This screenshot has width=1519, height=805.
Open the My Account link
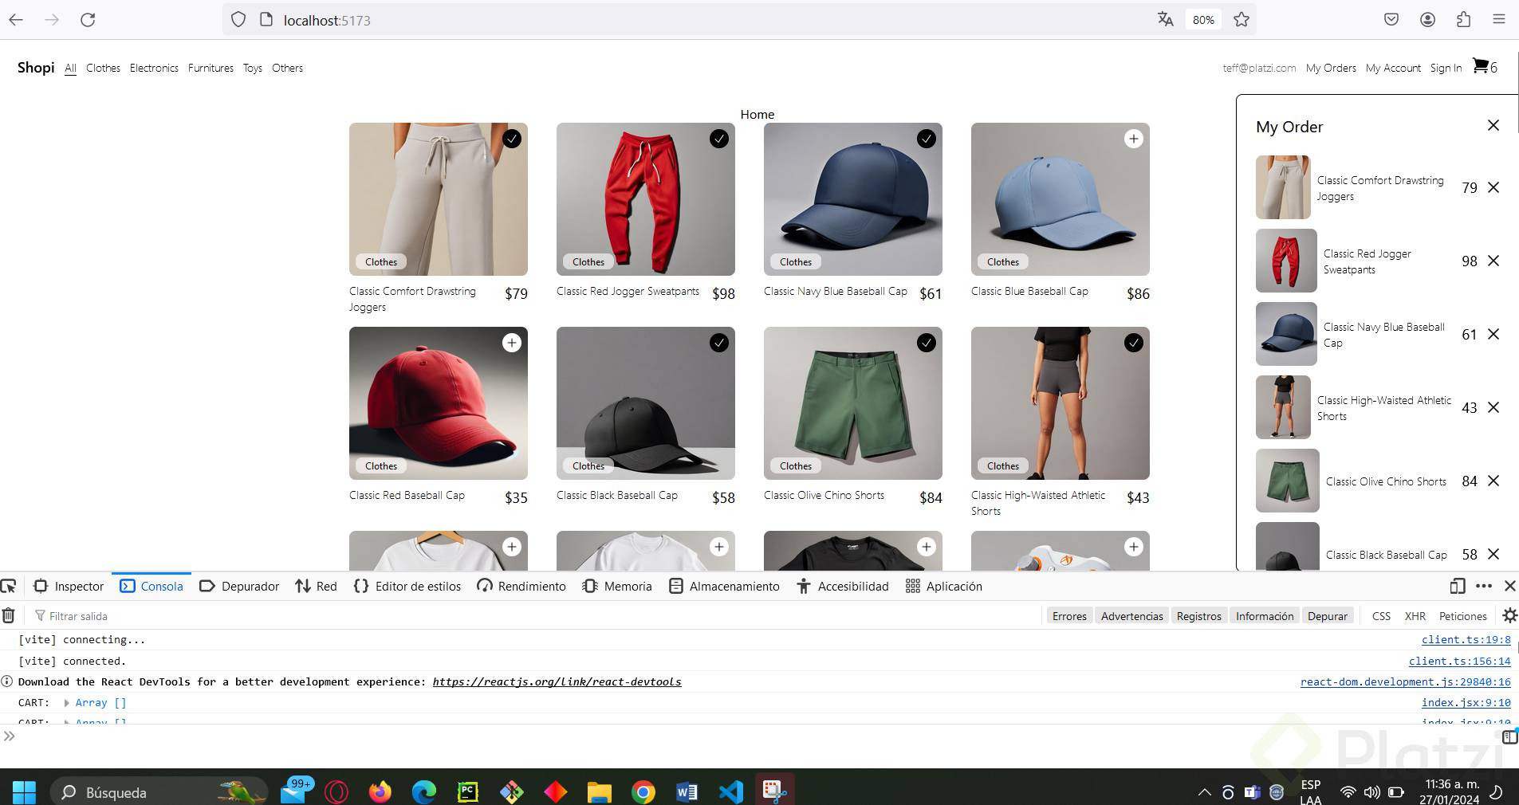point(1393,68)
